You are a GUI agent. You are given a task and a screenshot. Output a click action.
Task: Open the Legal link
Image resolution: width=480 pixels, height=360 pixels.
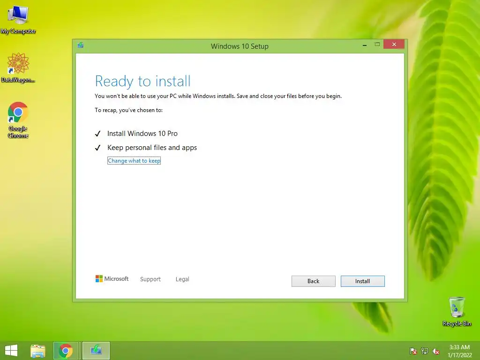(x=182, y=279)
